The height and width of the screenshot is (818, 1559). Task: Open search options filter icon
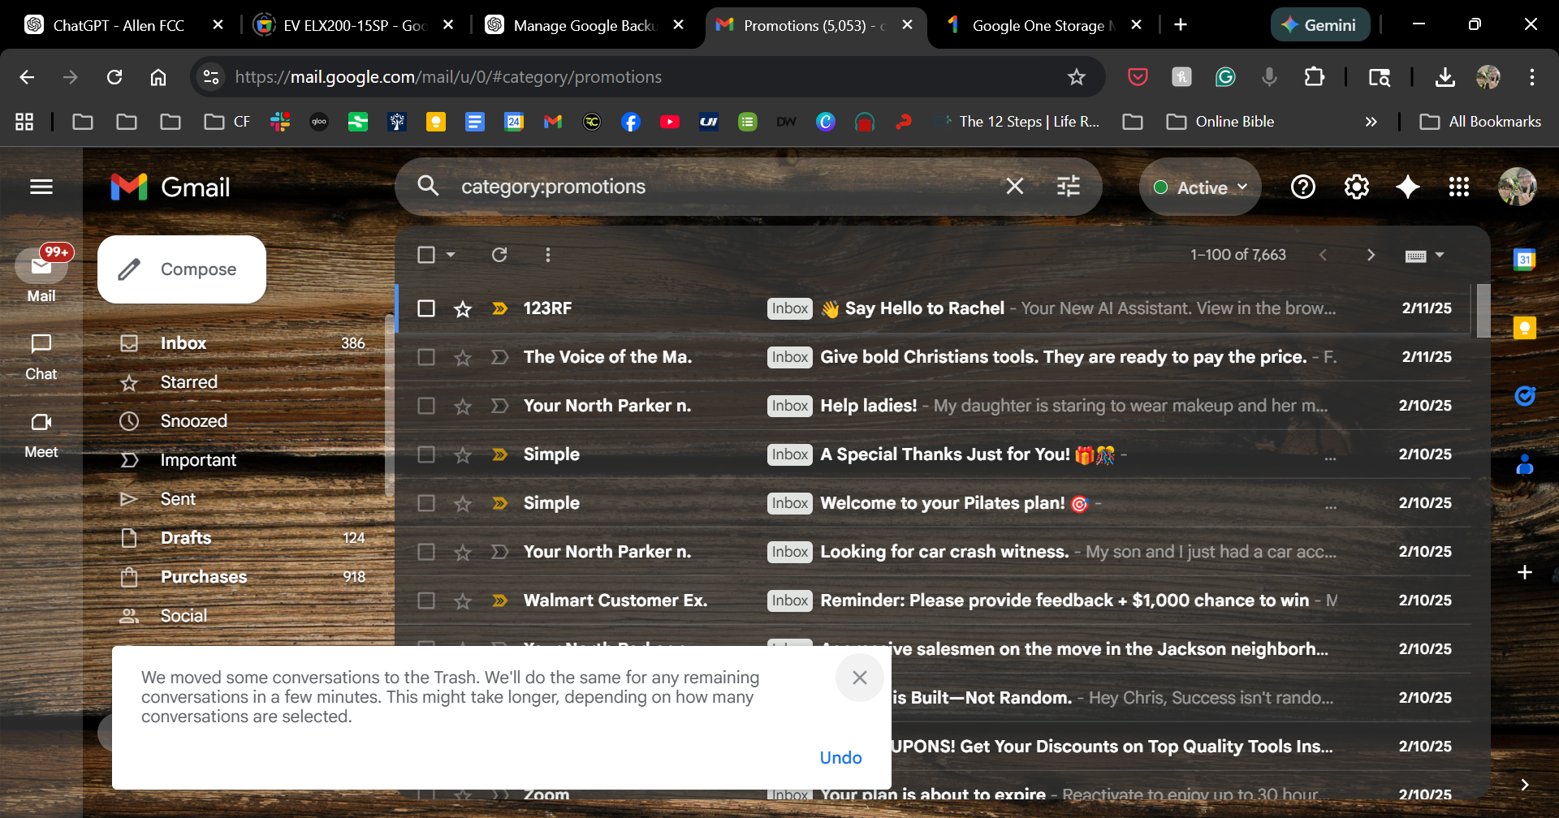(x=1068, y=187)
